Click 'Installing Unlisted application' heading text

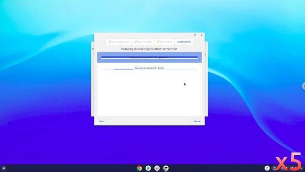tap(149, 49)
